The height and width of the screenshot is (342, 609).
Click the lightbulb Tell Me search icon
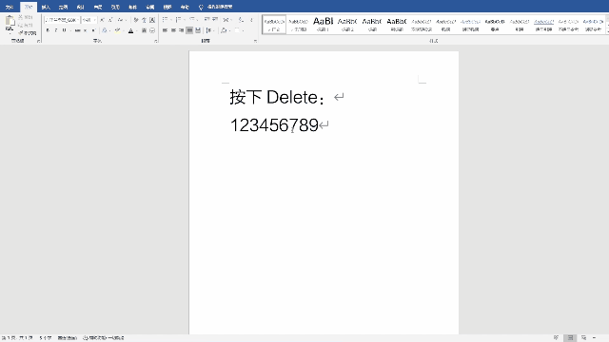pyautogui.click(x=201, y=7)
